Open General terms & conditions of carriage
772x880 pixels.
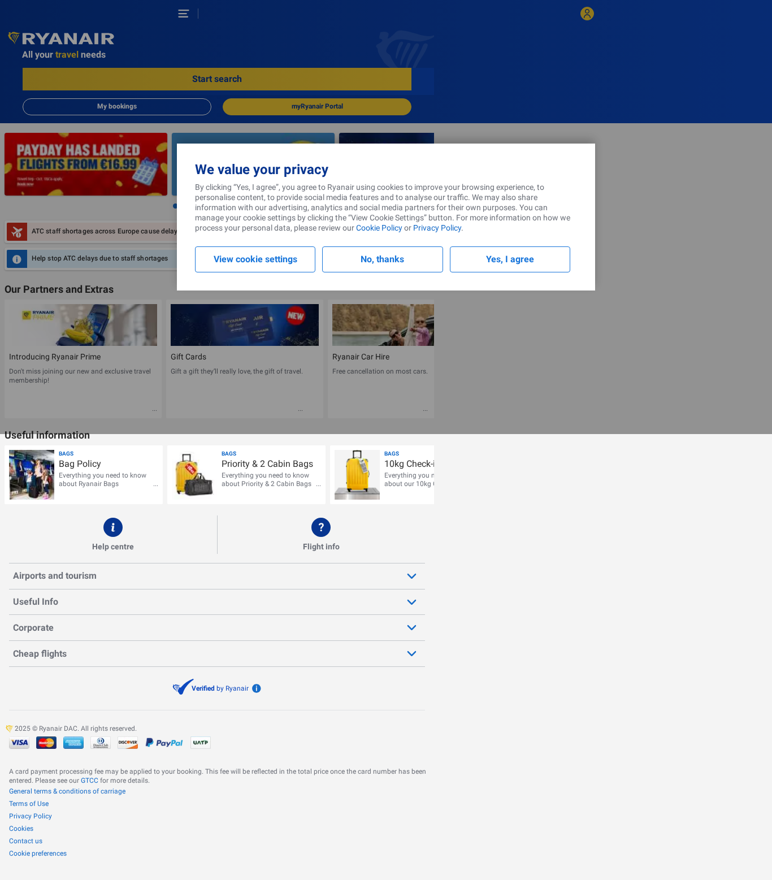click(67, 791)
